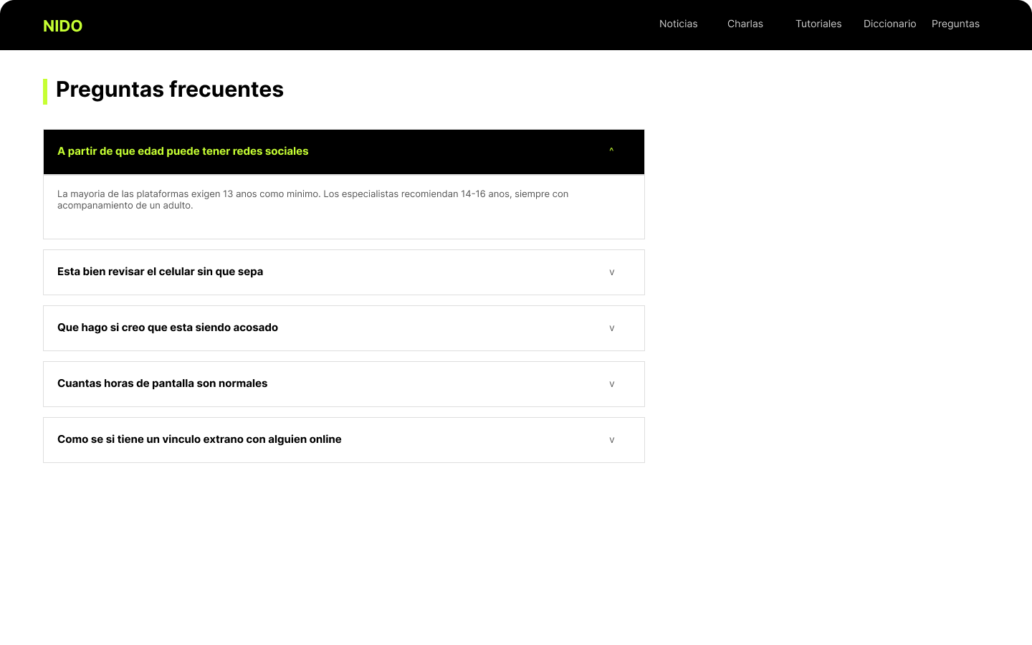
Task: Open the Diccionario nav link
Action: [889, 24]
